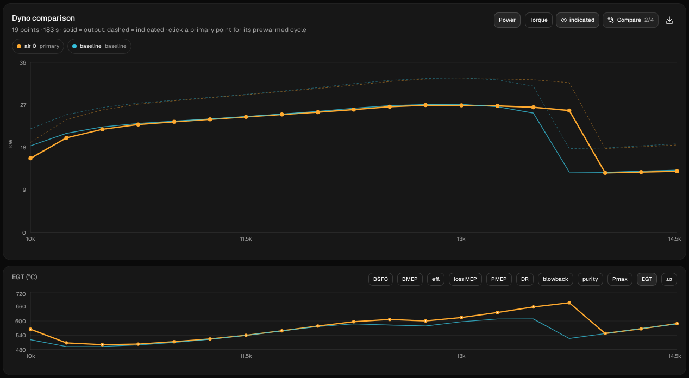Toggle the air 0 primary series chip
Image resolution: width=689 pixels, height=378 pixels.
38,46
